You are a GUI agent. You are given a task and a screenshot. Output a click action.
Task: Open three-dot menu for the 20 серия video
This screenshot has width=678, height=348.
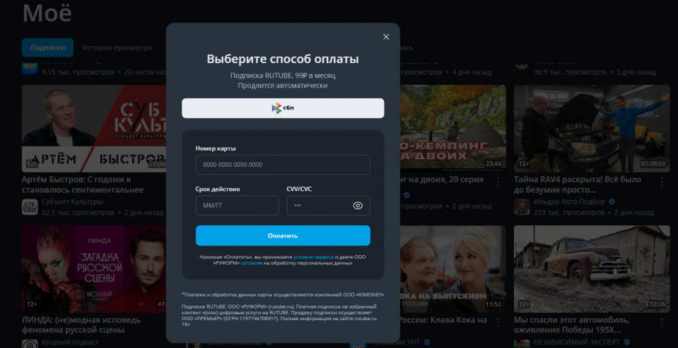pyautogui.click(x=498, y=182)
